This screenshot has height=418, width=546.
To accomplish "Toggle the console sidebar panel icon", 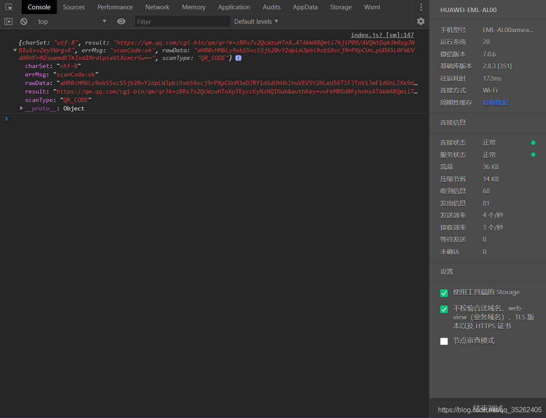I will tap(8, 21).
